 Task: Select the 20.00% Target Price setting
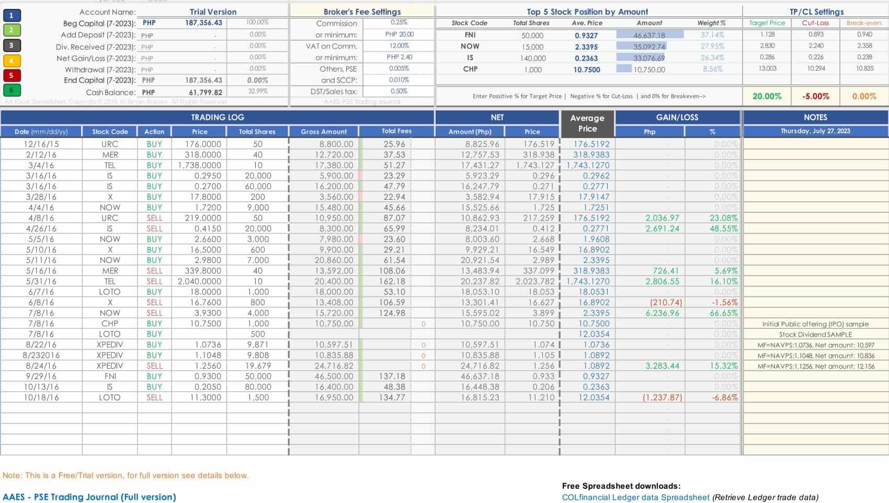tap(767, 96)
